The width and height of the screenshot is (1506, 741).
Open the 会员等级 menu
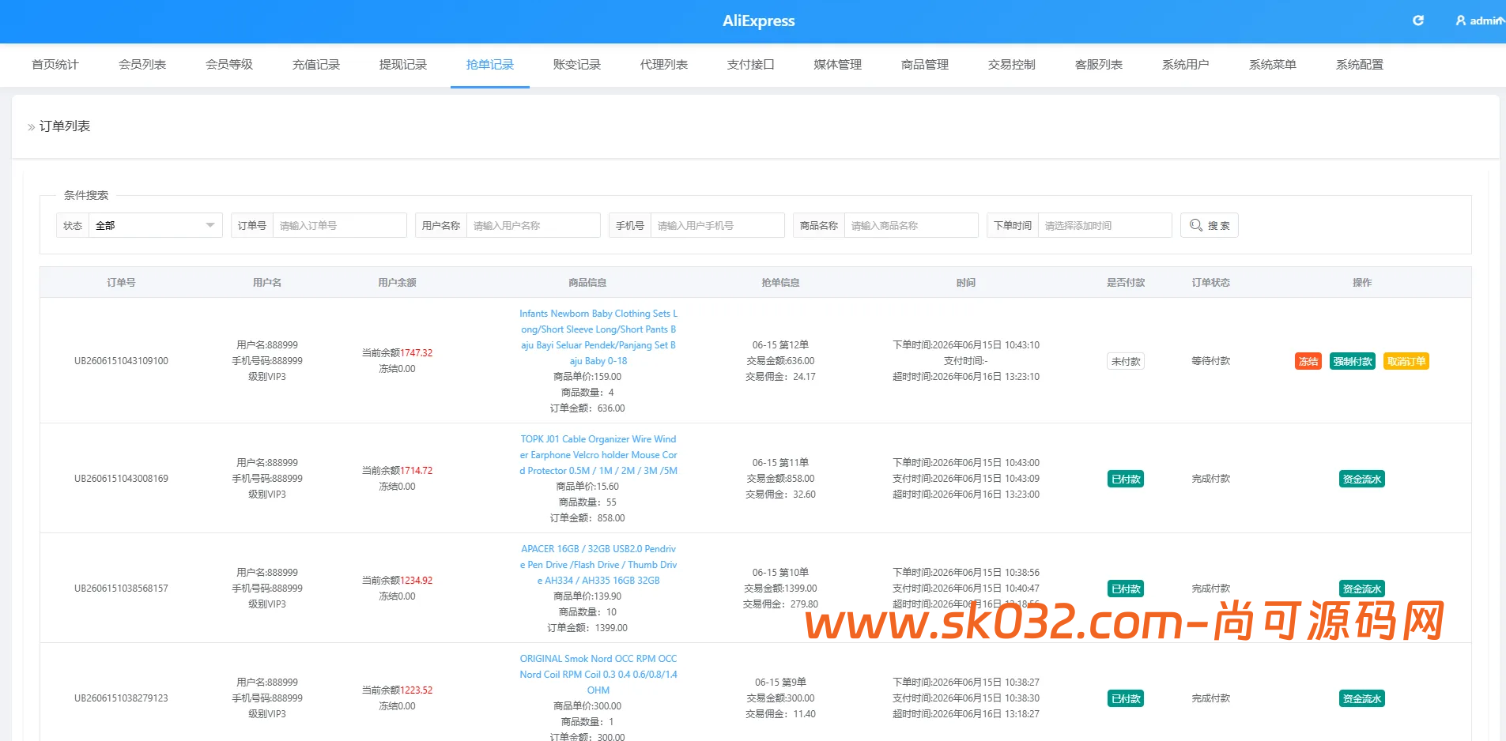229,65
